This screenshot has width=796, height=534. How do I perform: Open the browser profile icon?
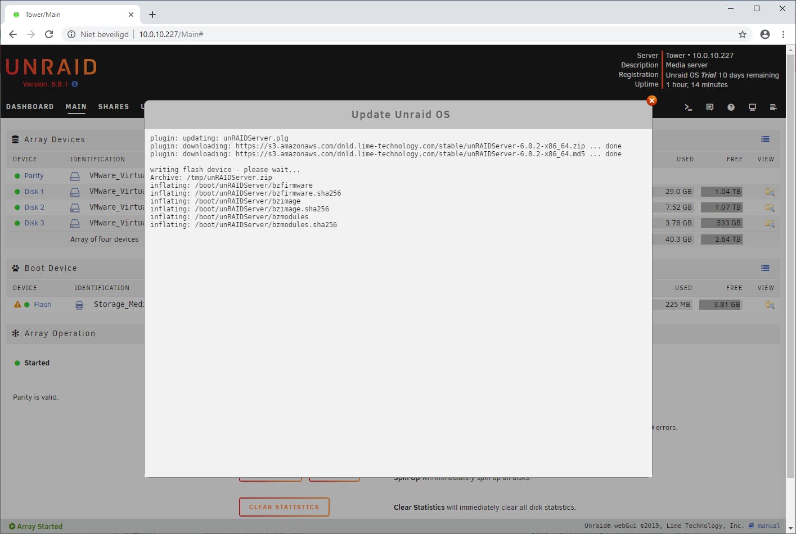[x=765, y=34]
